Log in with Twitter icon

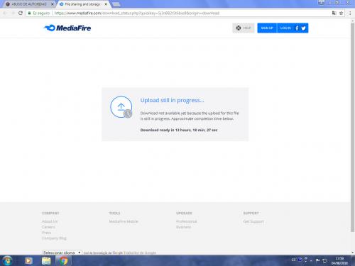(304, 28)
